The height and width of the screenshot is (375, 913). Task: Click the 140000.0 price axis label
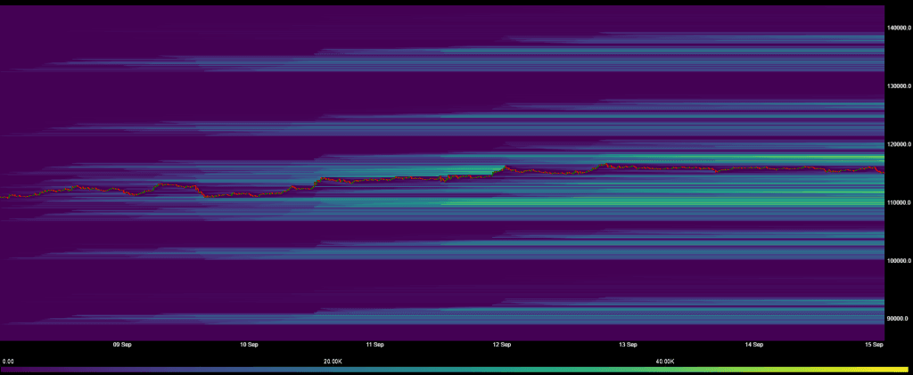(x=898, y=29)
